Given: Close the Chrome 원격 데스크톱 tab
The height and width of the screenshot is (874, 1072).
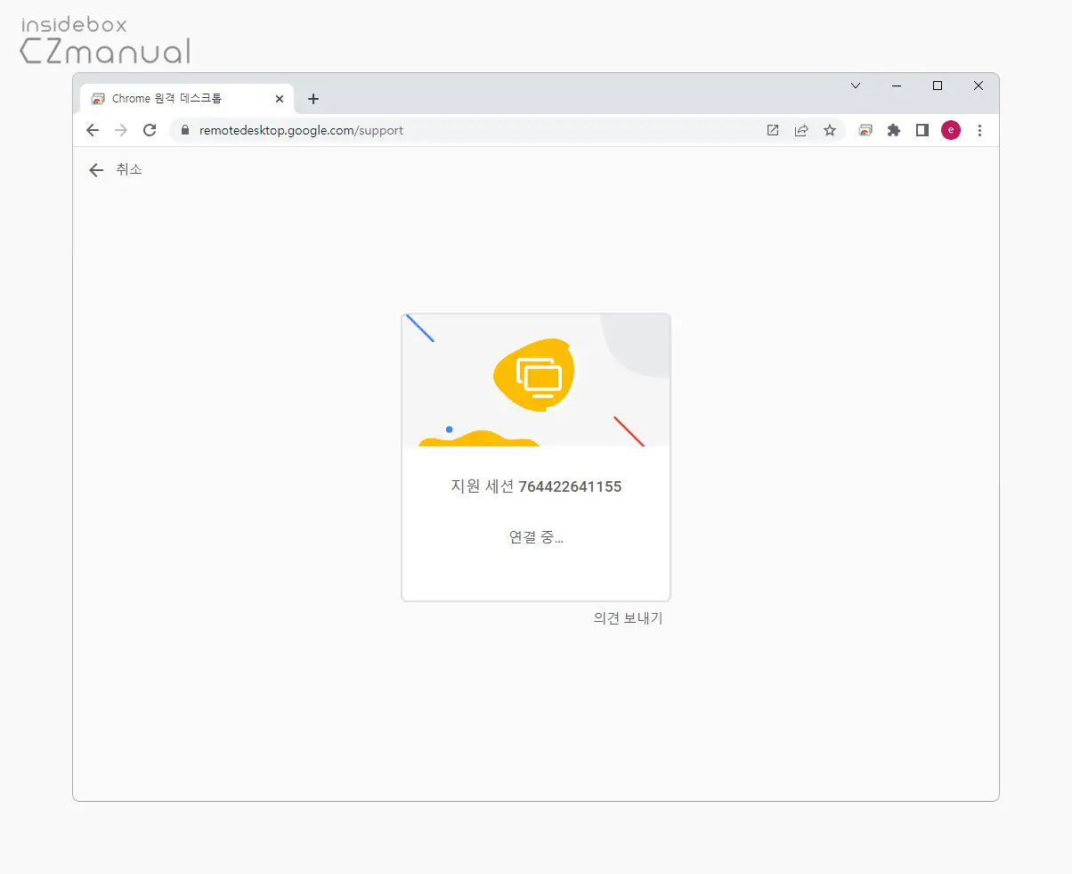Looking at the screenshot, I should (280, 99).
